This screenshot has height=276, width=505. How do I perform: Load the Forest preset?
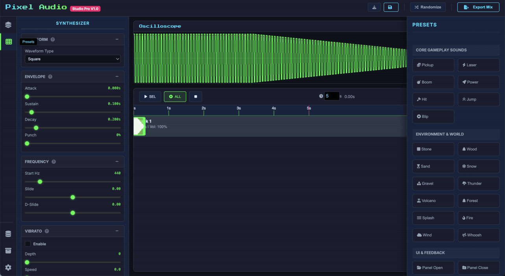click(479, 201)
